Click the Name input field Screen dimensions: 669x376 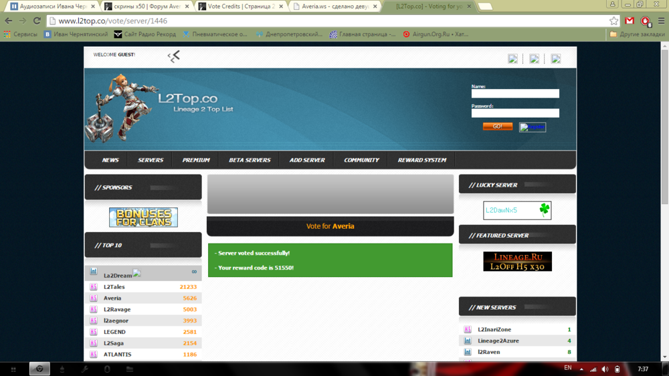click(x=515, y=94)
